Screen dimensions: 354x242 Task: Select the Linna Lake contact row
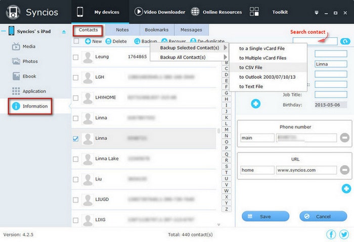point(144,159)
